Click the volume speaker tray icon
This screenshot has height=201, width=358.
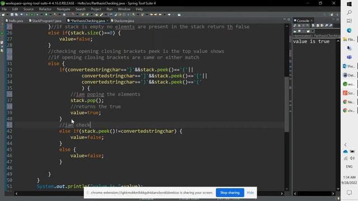pyautogui.click(x=352, y=158)
